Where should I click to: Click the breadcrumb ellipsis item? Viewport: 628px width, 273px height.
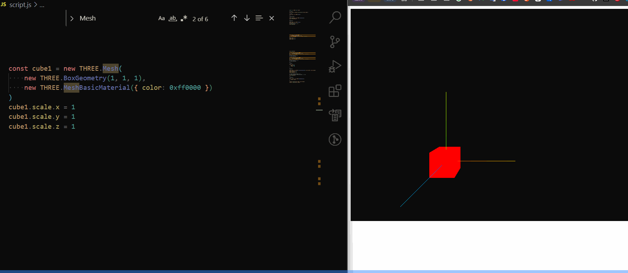[42, 5]
